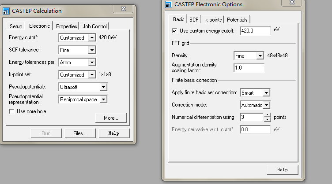Image resolution: width=332 pixels, height=184 pixels.
Task: Click Augmentation density scaling factor field
Action: 249,68
